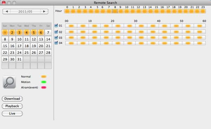The height and width of the screenshot is (129, 211).
Task: Click the orange Normal legend swatch
Action: click(44, 76)
